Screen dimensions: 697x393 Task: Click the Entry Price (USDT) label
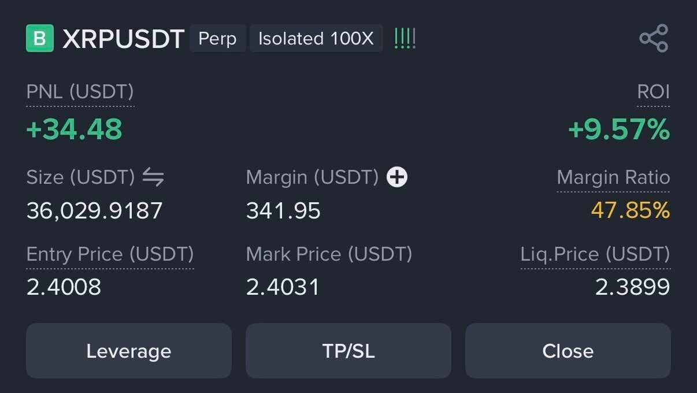110,254
